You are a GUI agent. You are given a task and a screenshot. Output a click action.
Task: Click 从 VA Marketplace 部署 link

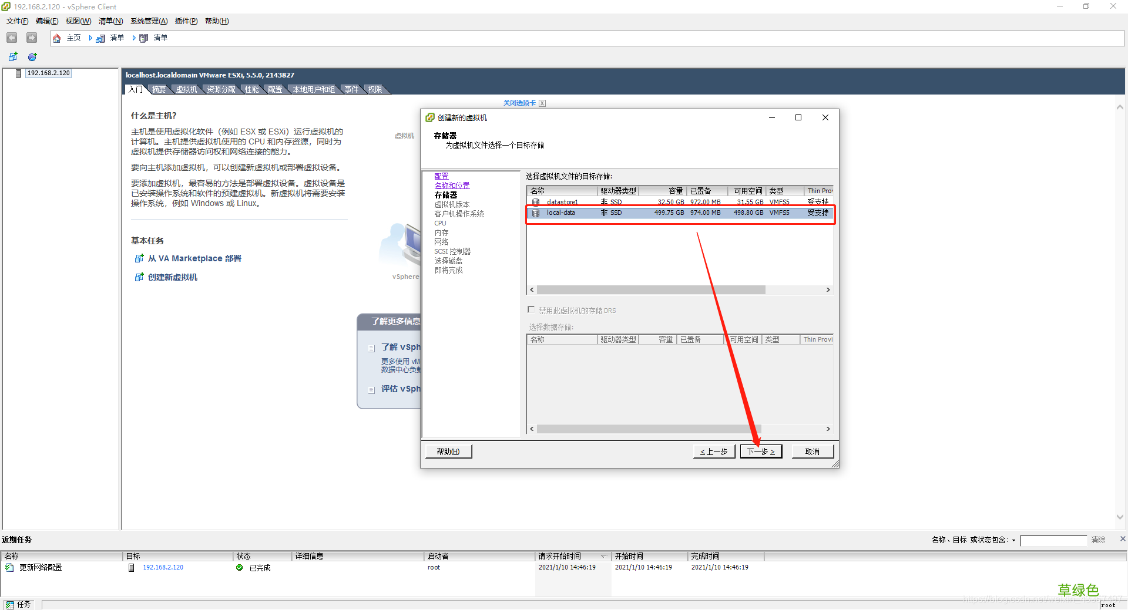(194, 258)
